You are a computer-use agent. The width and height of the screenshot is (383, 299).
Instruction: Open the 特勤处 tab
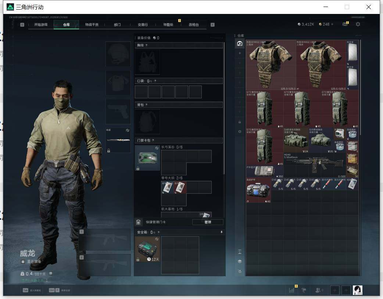[168, 25]
